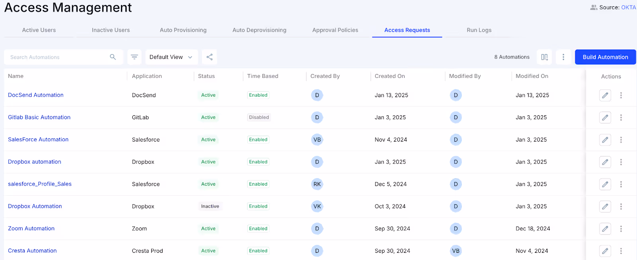Edit the Zoom Automation row
Viewport: 637px width, 260px height.
tap(605, 229)
